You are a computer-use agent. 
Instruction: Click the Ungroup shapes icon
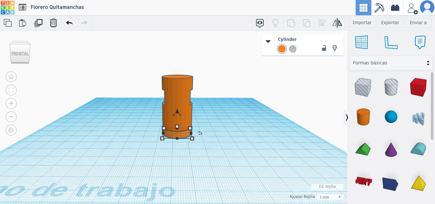[306, 23]
